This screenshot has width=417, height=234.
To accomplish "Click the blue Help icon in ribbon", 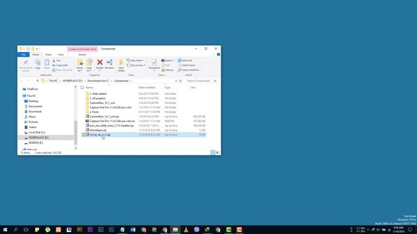I will pos(218,55).
